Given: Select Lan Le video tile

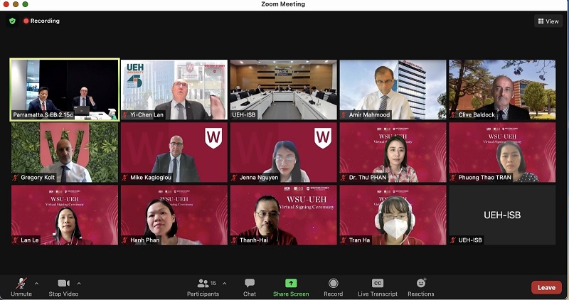Looking at the screenshot, I should click(x=65, y=215).
